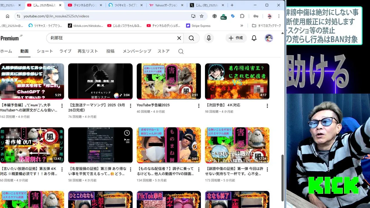The image size is (370, 208).
Task: Open options menu for ものなね配信者 video
Action: click(199, 170)
